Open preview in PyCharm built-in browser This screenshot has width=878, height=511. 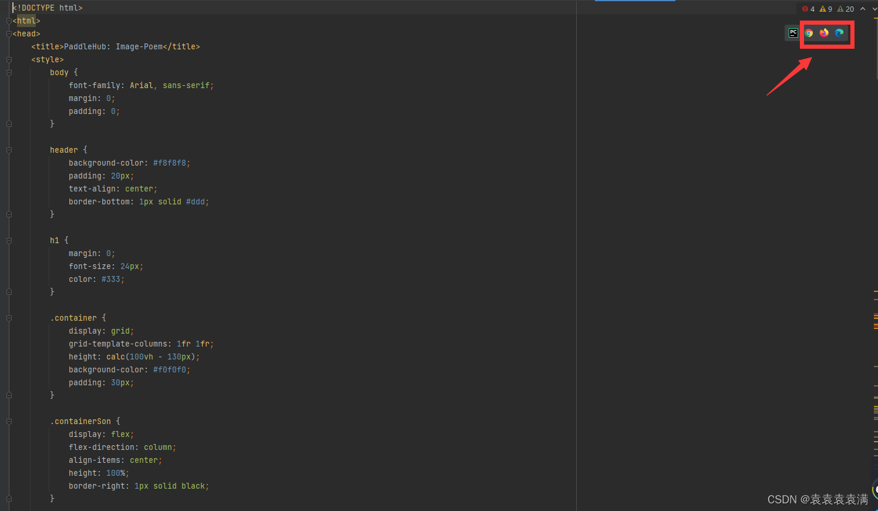tap(793, 33)
